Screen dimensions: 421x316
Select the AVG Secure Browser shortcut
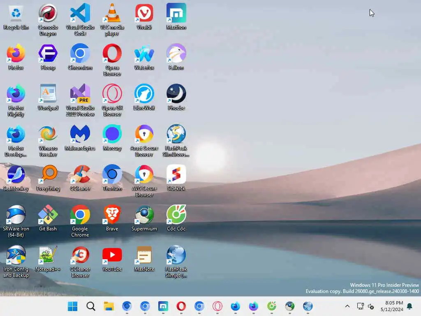point(144,181)
